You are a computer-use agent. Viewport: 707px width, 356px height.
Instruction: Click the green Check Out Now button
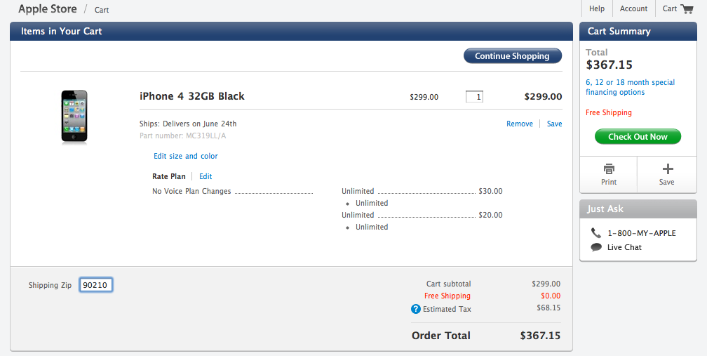638,137
